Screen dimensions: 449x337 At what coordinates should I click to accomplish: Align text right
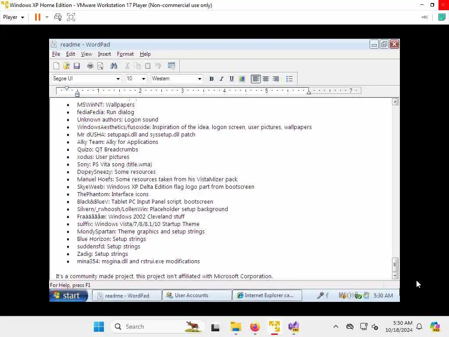276,79
